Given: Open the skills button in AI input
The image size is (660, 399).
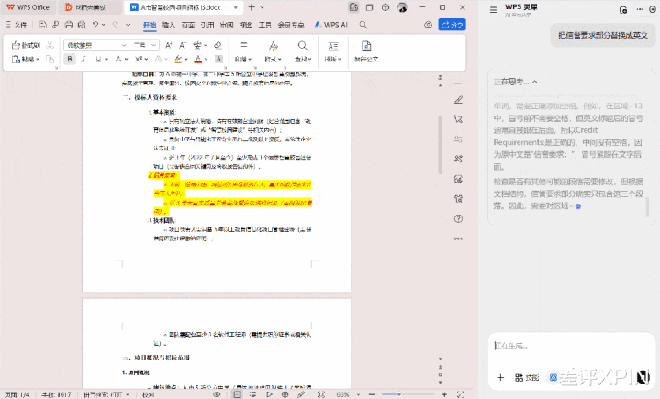Looking at the screenshot, I should click(527, 378).
